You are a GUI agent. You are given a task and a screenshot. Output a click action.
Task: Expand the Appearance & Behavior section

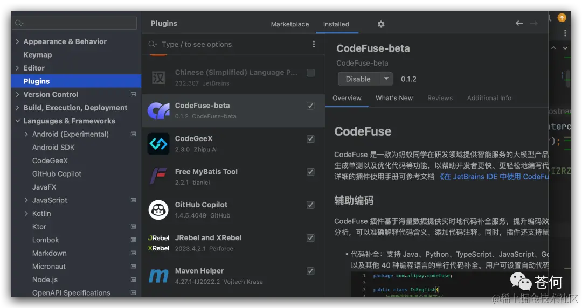pos(17,41)
